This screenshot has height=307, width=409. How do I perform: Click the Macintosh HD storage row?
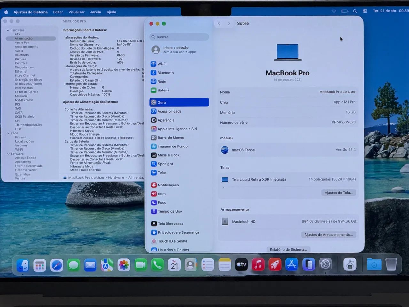coord(288,221)
